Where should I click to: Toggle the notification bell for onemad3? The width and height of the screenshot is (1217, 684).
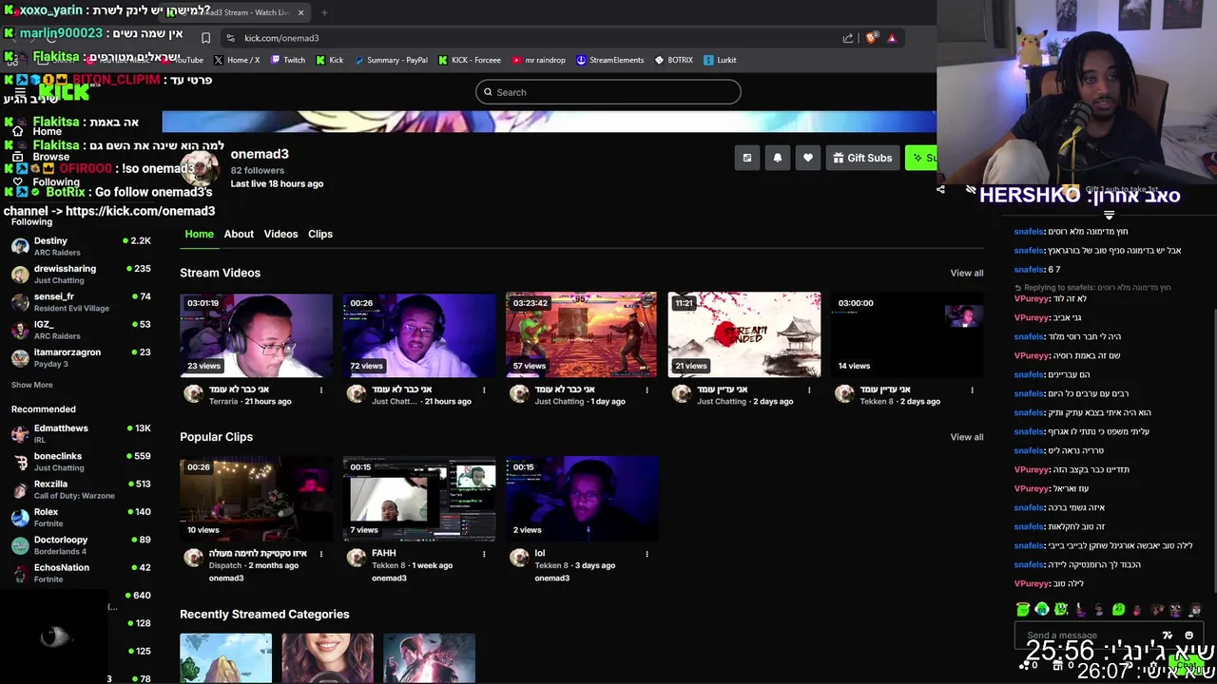[x=778, y=158]
